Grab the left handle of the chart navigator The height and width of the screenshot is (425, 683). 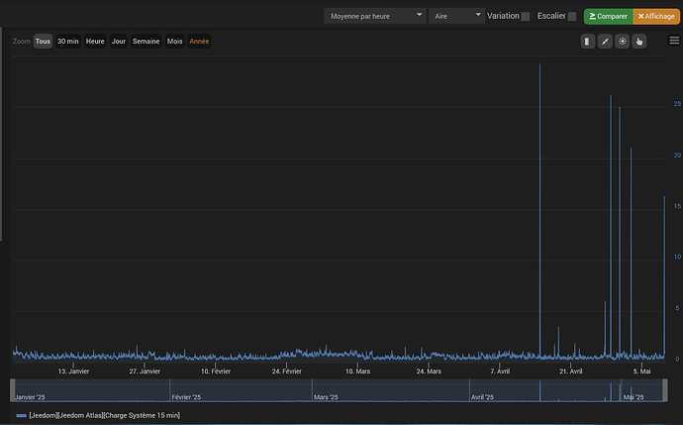[x=13, y=390]
